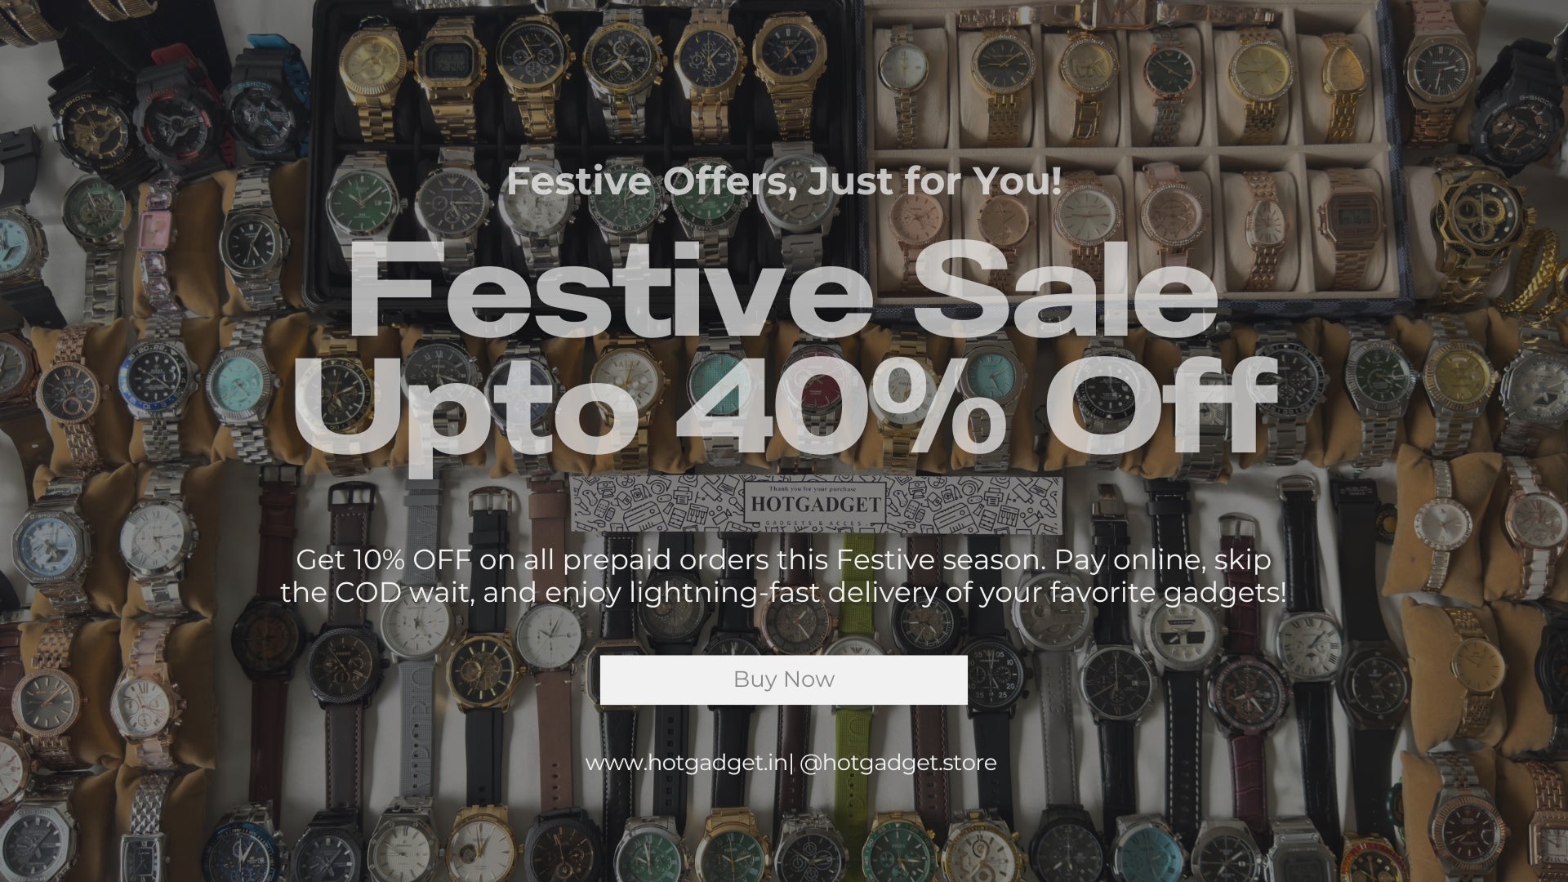Open the @hotgadget.store handle
Image resolution: width=1568 pixels, height=882 pixels.
pos(898,763)
